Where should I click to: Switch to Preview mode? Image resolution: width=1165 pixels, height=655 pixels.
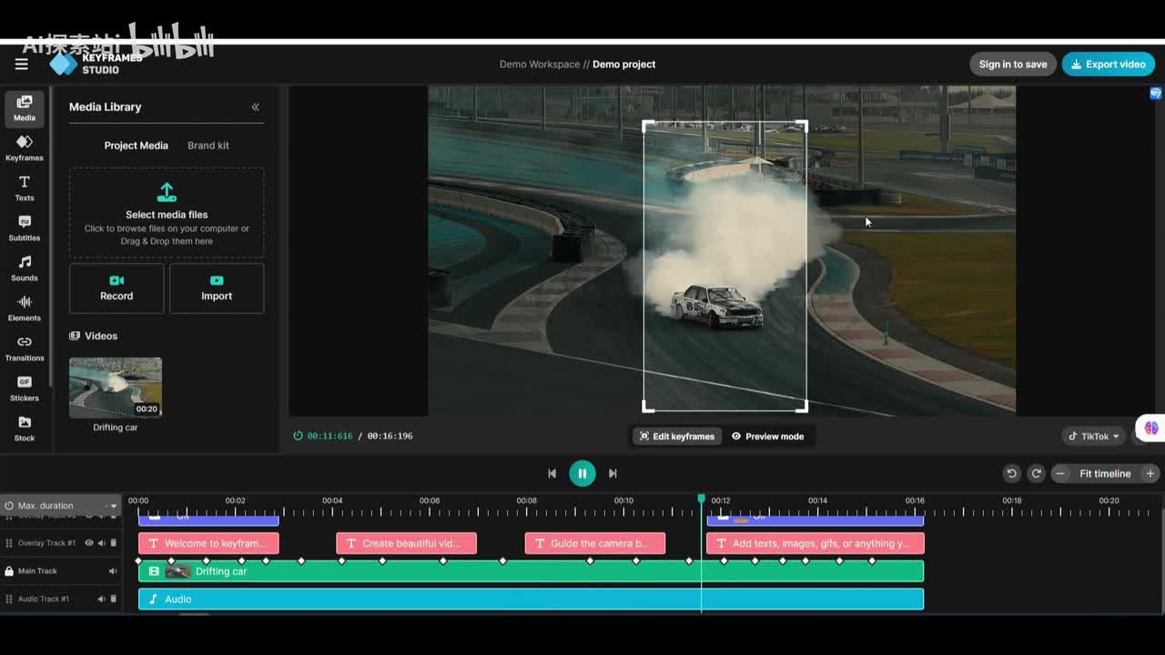click(x=767, y=437)
